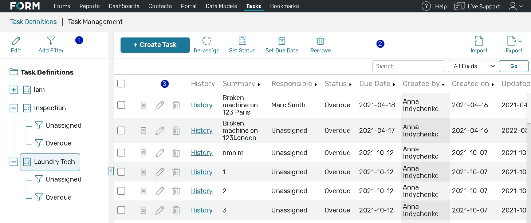Tick the select-all checkbox in table header

point(121,84)
